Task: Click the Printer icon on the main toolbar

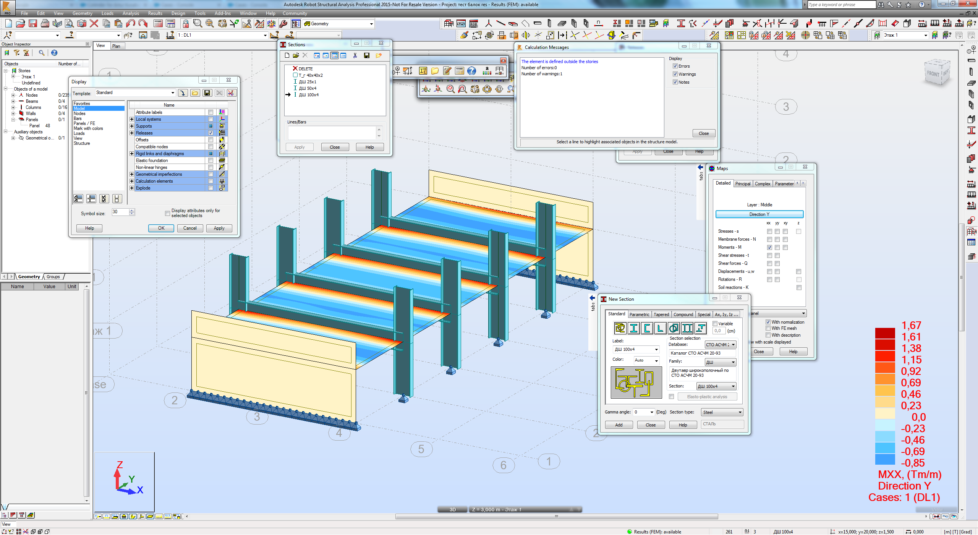Action: [x=45, y=23]
